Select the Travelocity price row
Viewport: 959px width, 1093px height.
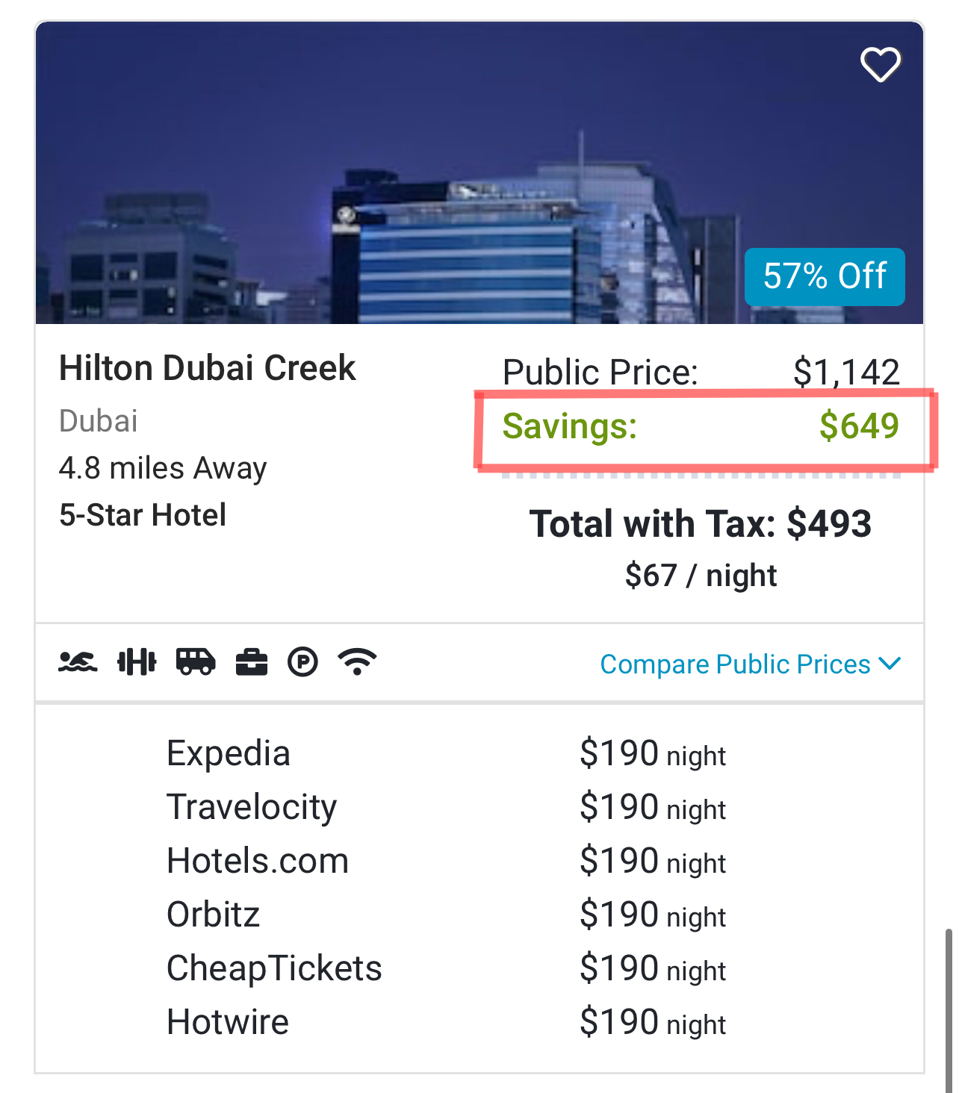(446, 807)
